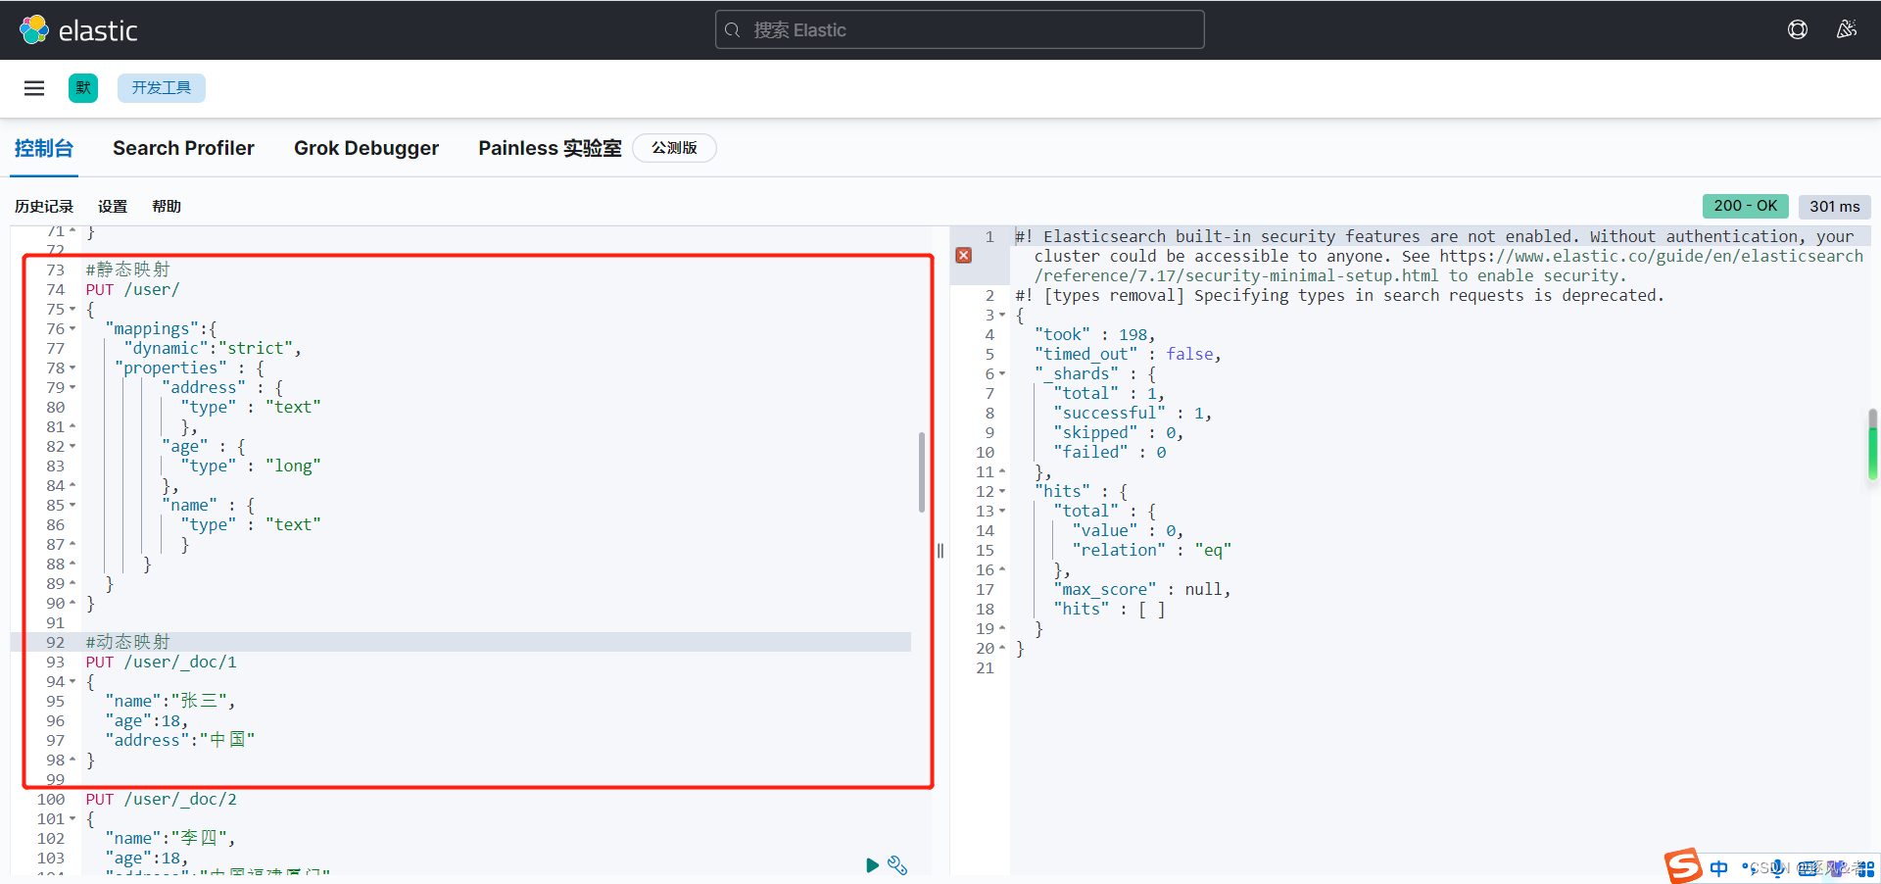Open the 历史记录 history panel
The width and height of the screenshot is (1881, 884).
43,206
